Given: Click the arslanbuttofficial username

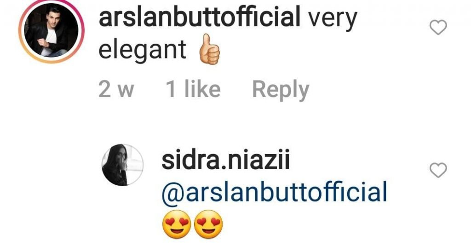Looking at the screenshot, I should pyautogui.click(x=200, y=18).
